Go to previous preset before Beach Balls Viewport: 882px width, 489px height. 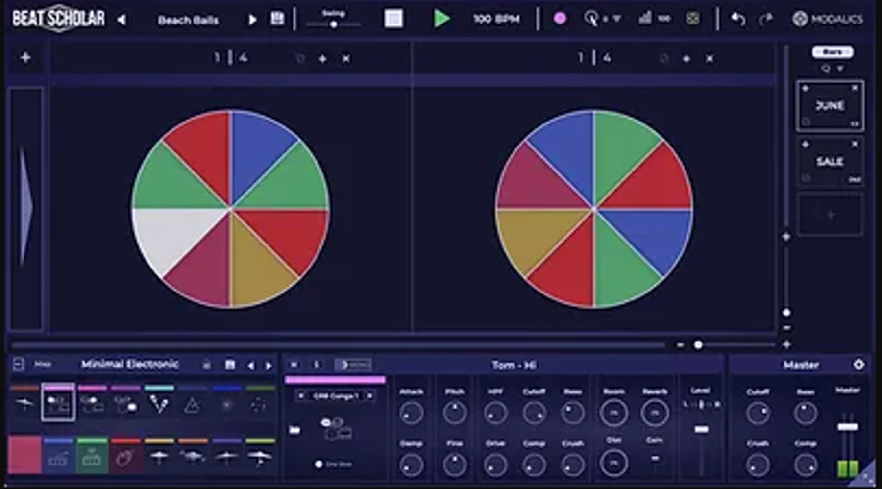[121, 20]
